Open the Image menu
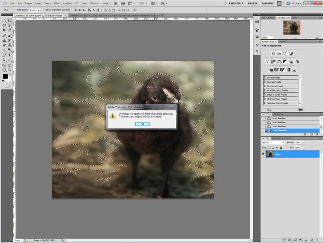Image resolution: width=324 pixels, height=243 pixels. (28, 3)
